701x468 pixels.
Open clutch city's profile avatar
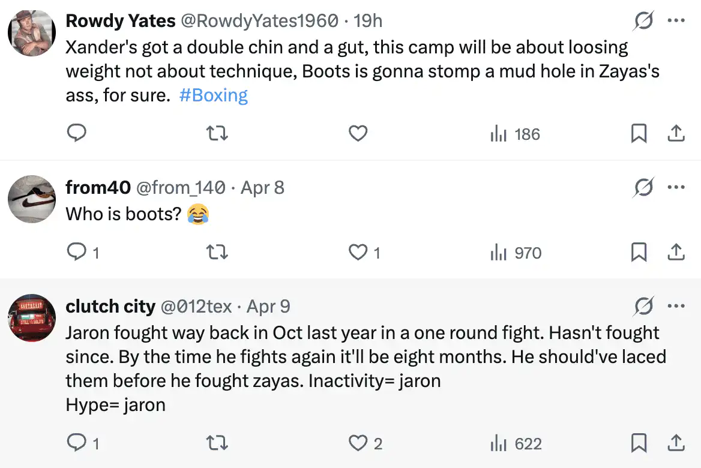click(32, 317)
